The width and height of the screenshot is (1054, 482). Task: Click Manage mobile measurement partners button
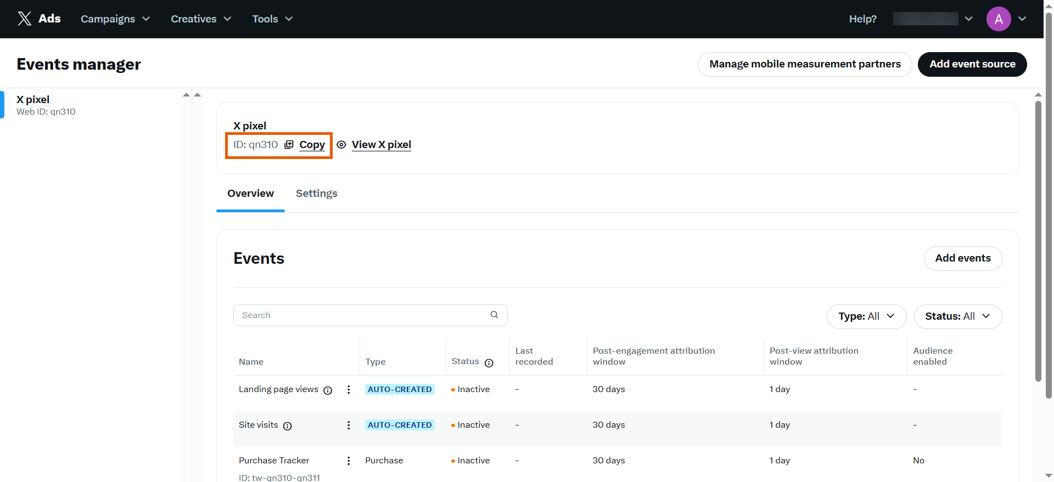[x=805, y=64]
